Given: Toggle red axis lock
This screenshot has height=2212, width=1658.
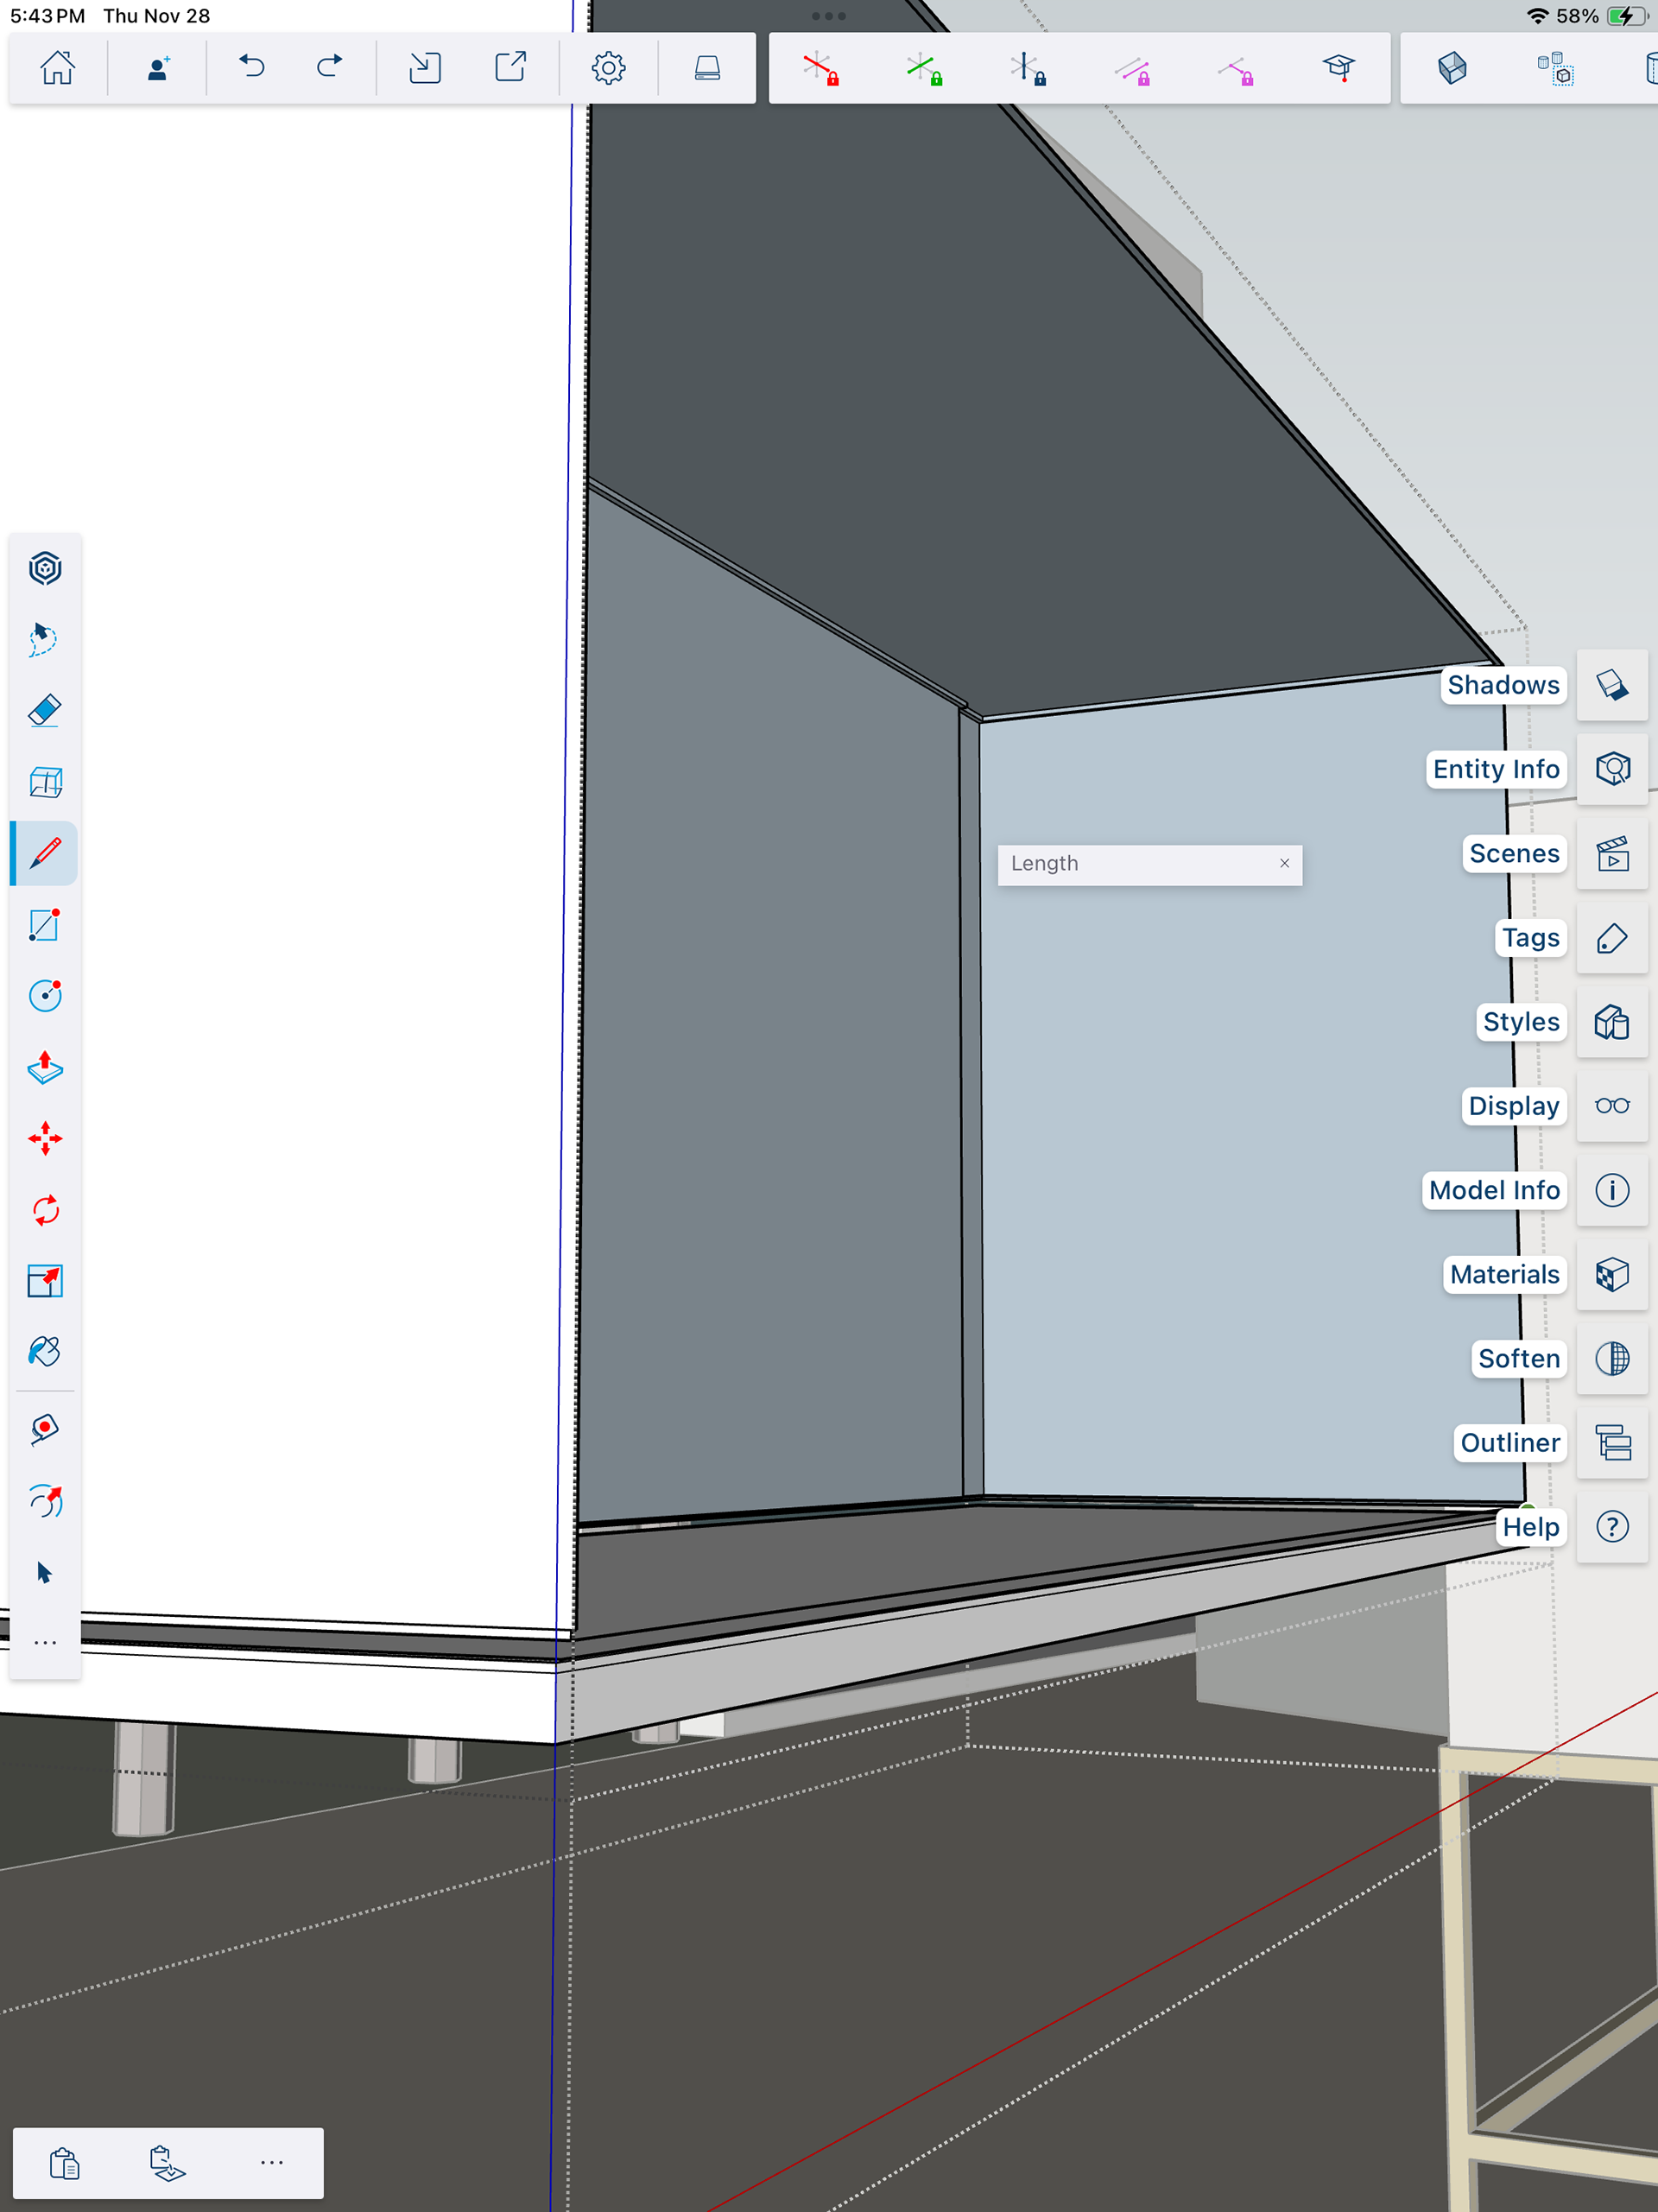Looking at the screenshot, I should pos(821,69).
